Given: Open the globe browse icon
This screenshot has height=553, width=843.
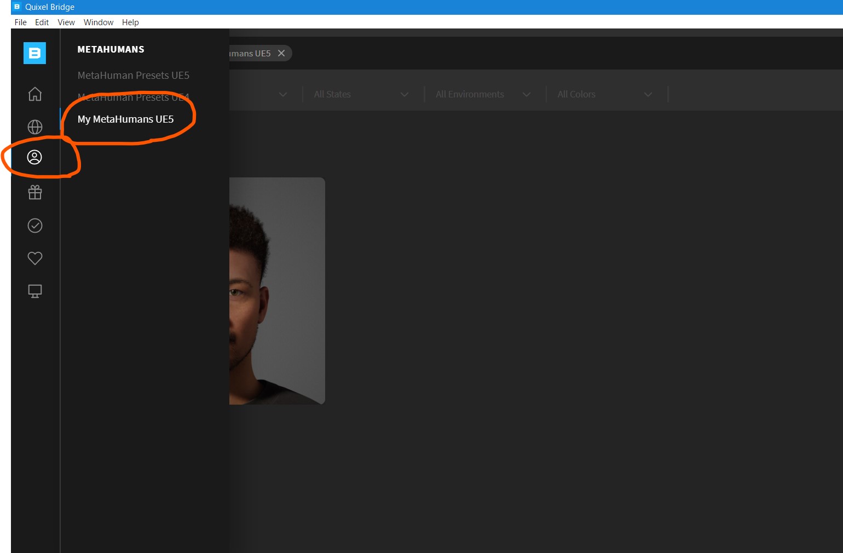Looking at the screenshot, I should click(35, 127).
